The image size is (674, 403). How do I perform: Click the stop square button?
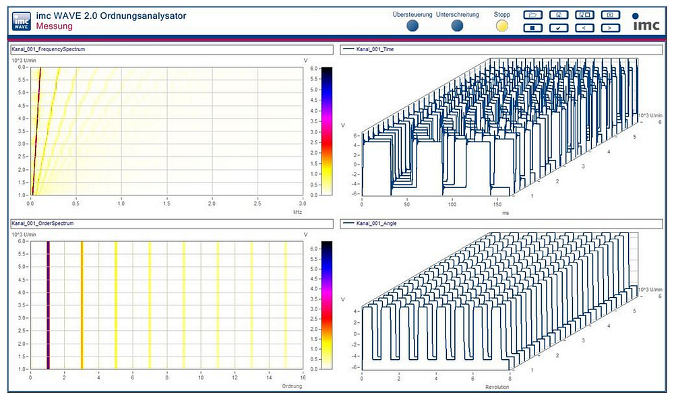532,28
